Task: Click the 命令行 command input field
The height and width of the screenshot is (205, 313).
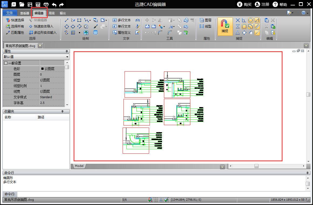Action: [162, 194]
